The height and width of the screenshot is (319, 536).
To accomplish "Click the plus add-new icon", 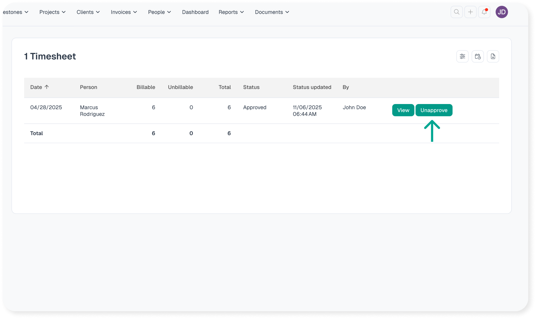I will click(470, 12).
